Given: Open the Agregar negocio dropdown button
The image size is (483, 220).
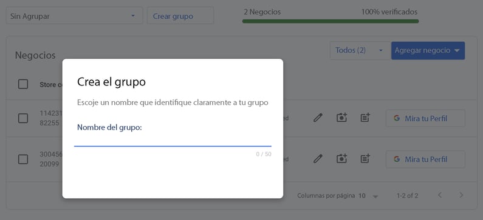Looking at the screenshot, I should pyautogui.click(x=428, y=51).
